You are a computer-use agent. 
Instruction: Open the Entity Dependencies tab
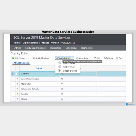pos(35,48)
